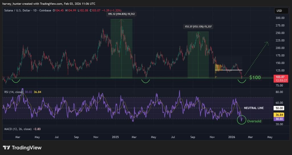Click the green $100 text annotation
This screenshot has height=155, width=292.
tap(255, 78)
